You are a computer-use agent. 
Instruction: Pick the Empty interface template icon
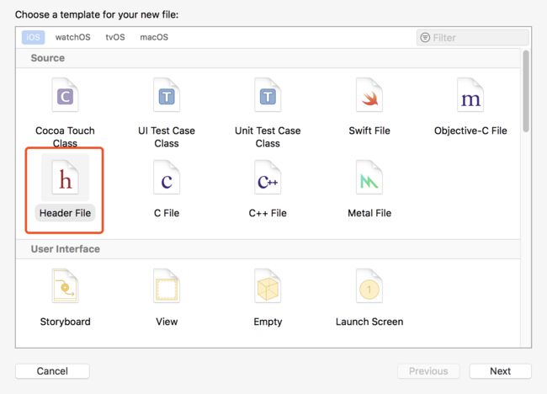click(268, 285)
